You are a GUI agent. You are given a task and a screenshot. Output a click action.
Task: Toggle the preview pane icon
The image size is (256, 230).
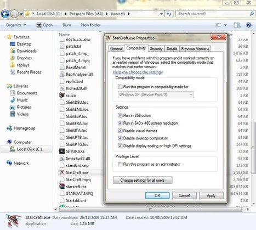click(x=237, y=25)
